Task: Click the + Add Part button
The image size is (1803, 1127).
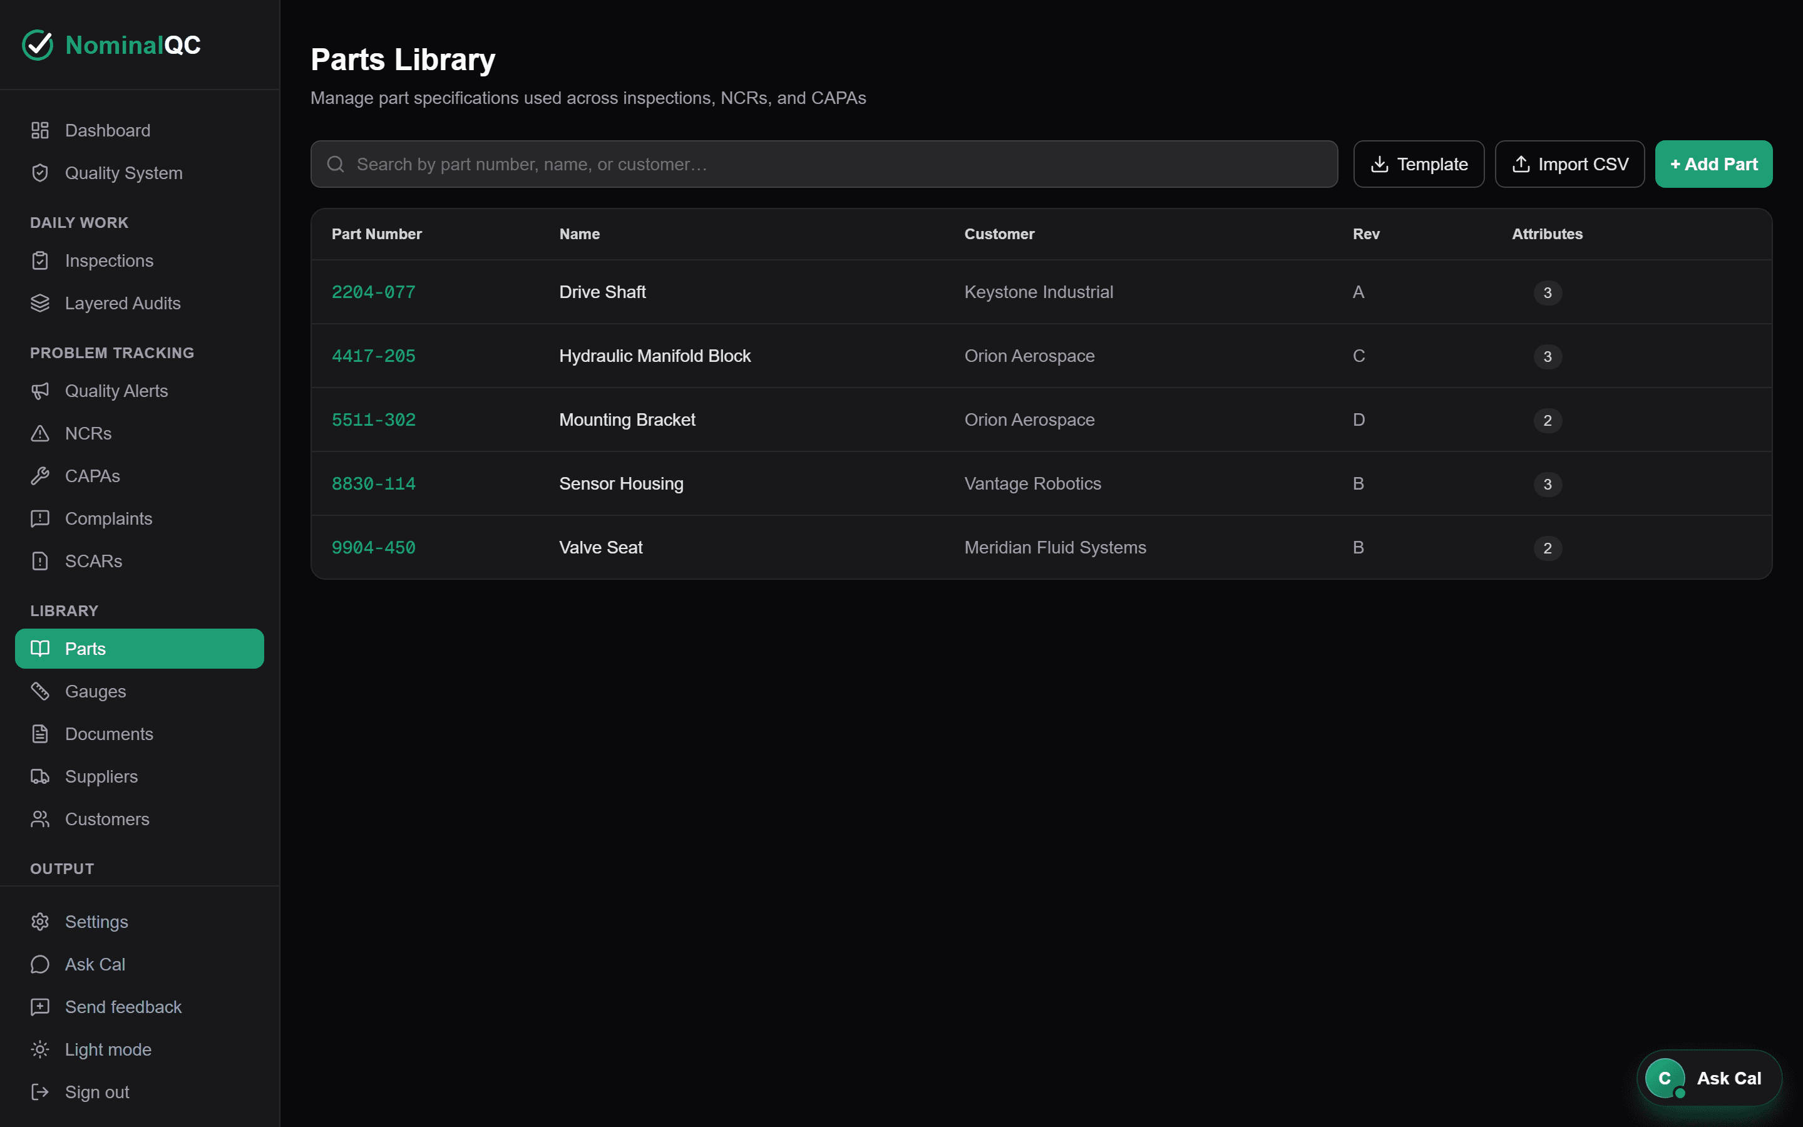Action: (x=1713, y=164)
